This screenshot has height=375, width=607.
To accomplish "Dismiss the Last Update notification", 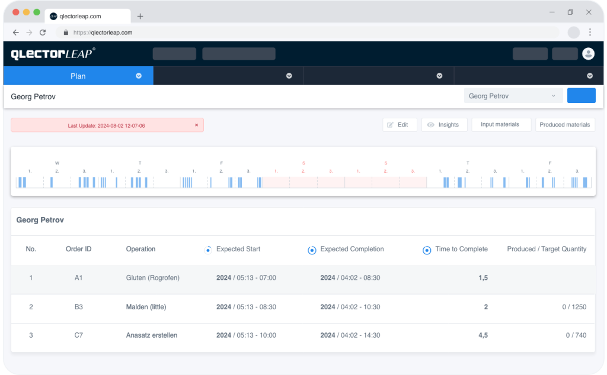I will point(196,125).
